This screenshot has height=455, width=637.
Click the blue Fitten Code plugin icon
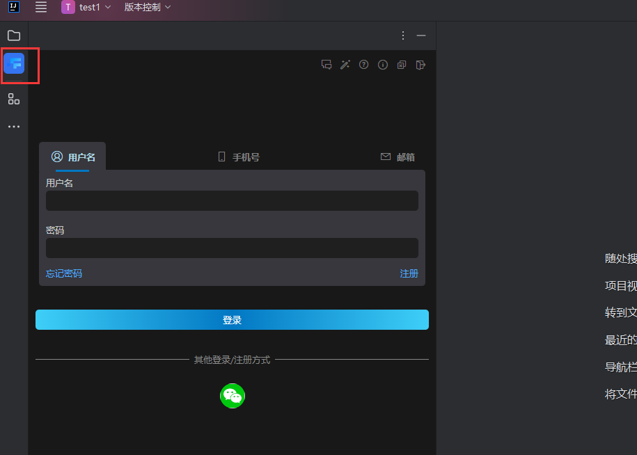tap(14, 64)
